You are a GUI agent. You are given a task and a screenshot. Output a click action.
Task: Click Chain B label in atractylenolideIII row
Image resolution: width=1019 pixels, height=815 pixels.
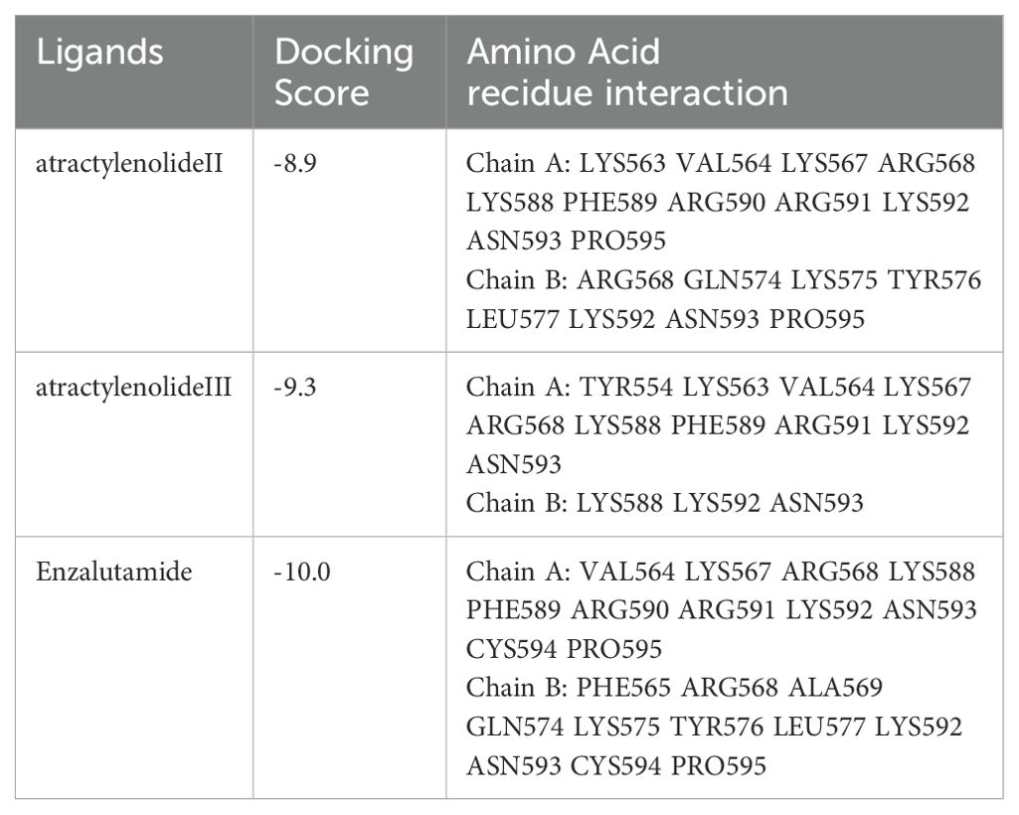517,503
